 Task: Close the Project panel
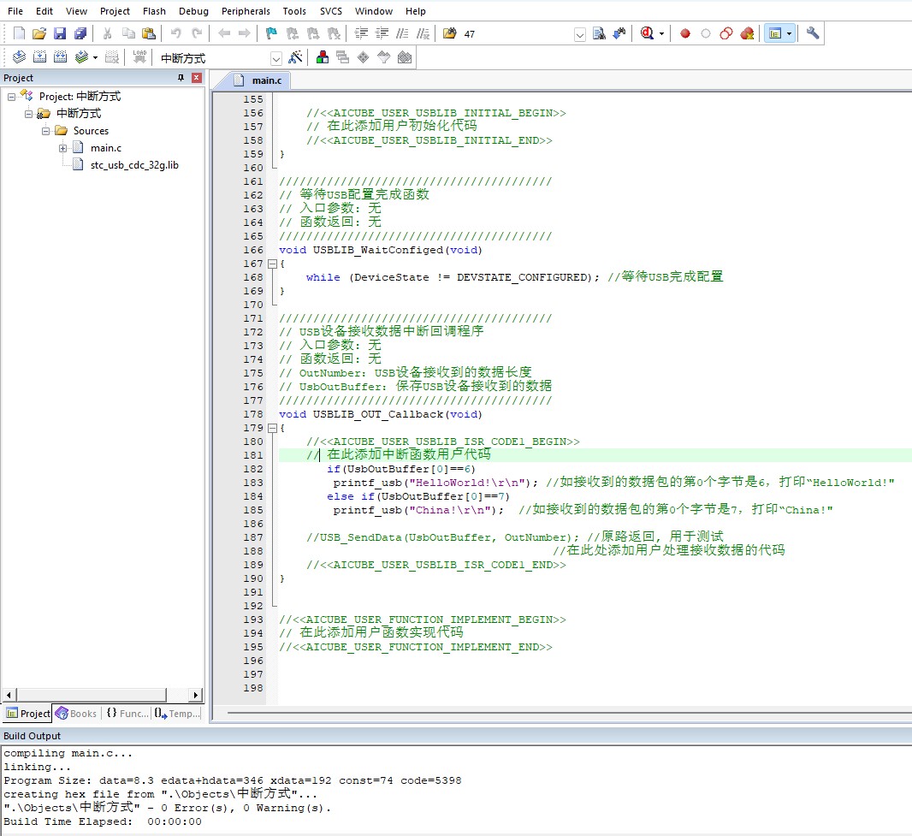[x=197, y=77]
